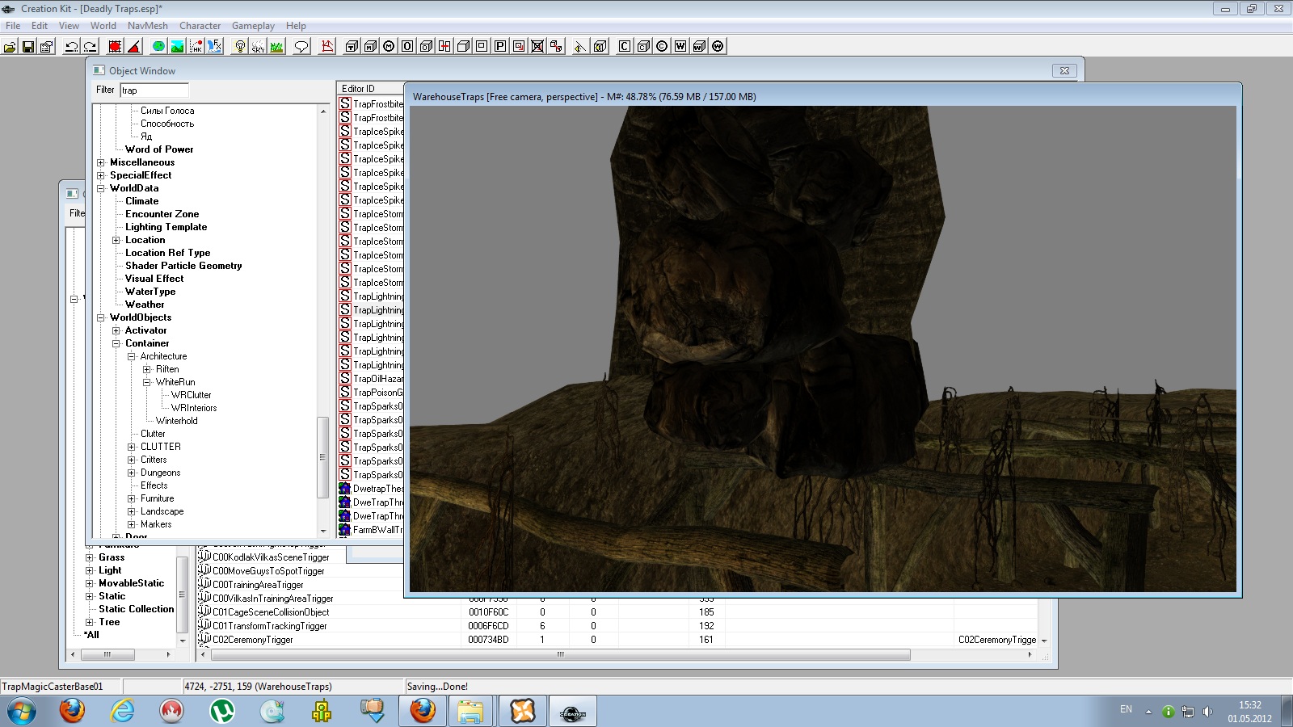Expand the Miscellaneous tree node
The image size is (1293, 727).
101,162
